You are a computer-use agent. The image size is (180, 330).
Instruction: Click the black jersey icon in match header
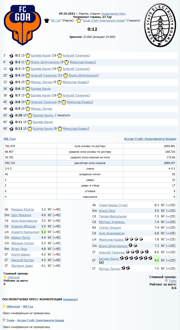47,21
